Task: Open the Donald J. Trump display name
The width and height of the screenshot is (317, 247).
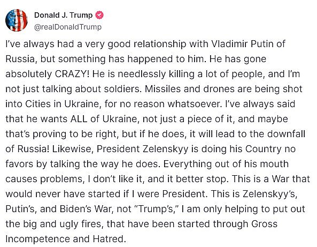Action: (x=63, y=15)
